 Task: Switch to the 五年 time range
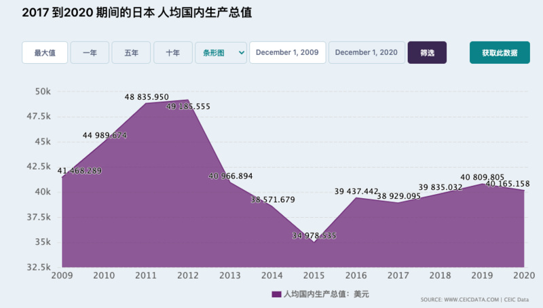131,52
